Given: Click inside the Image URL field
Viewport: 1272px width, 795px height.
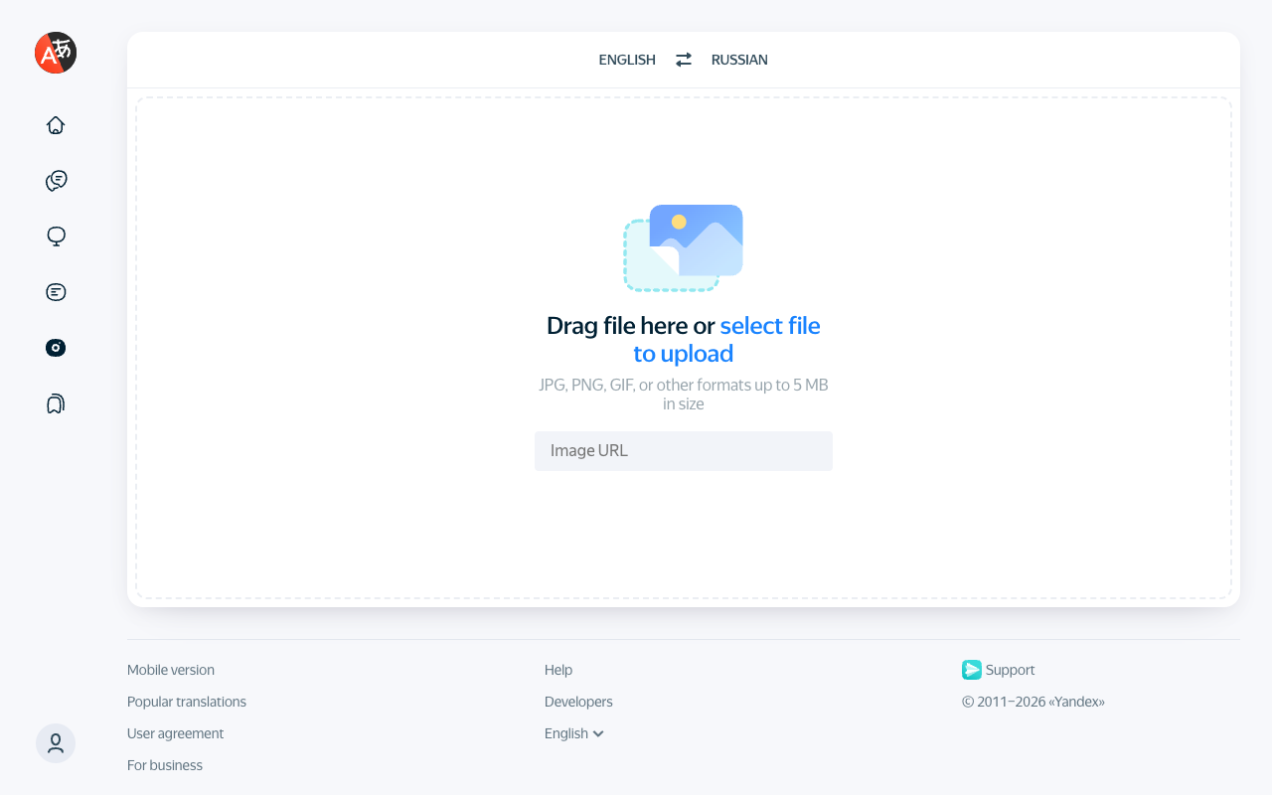Looking at the screenshot, I should [x=683, y=451].
